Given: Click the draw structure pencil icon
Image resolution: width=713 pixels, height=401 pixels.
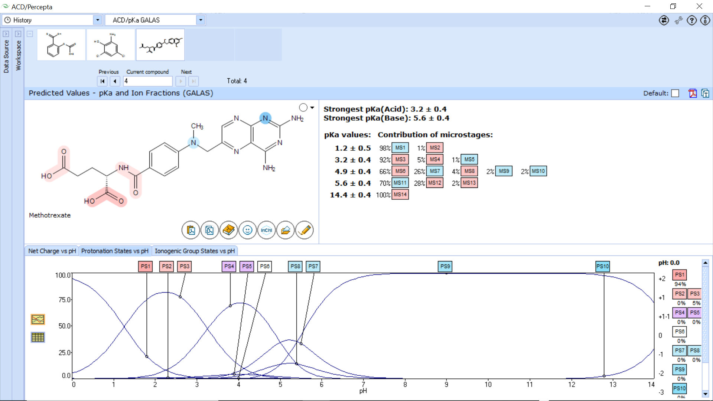Looking at the screenshot, I should 305,230.
